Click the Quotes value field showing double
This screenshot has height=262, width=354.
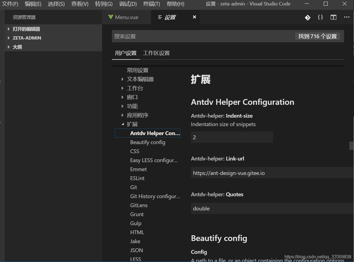272,208
